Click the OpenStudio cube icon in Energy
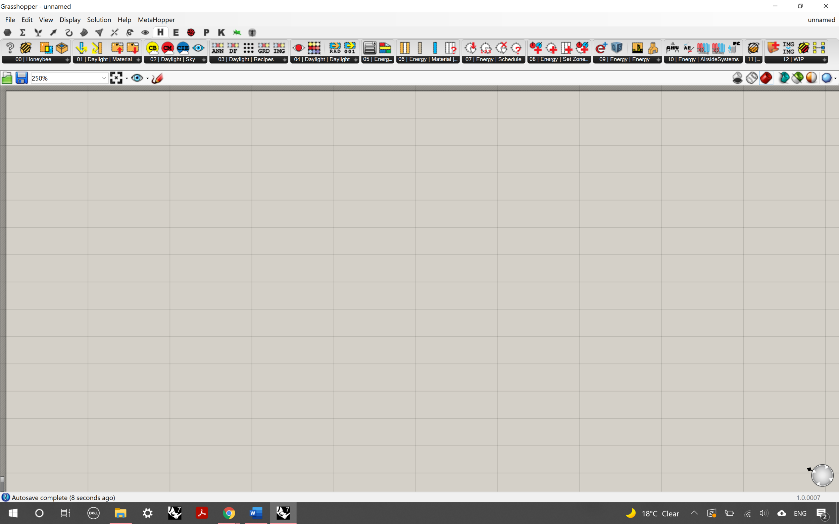839x524 pixels. [616, 48]
